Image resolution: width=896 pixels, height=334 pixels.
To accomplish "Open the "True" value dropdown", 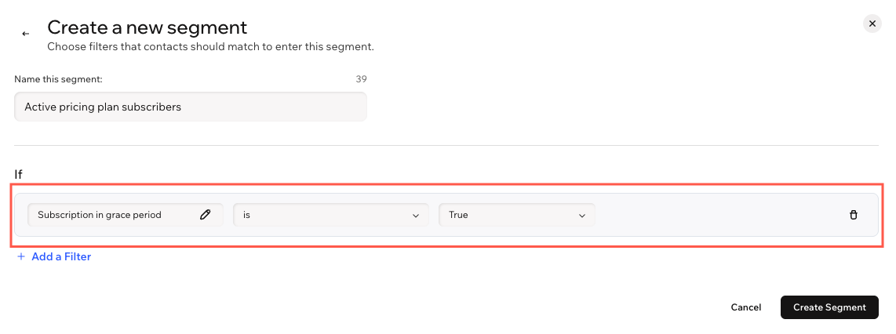I will coord(516,215).
